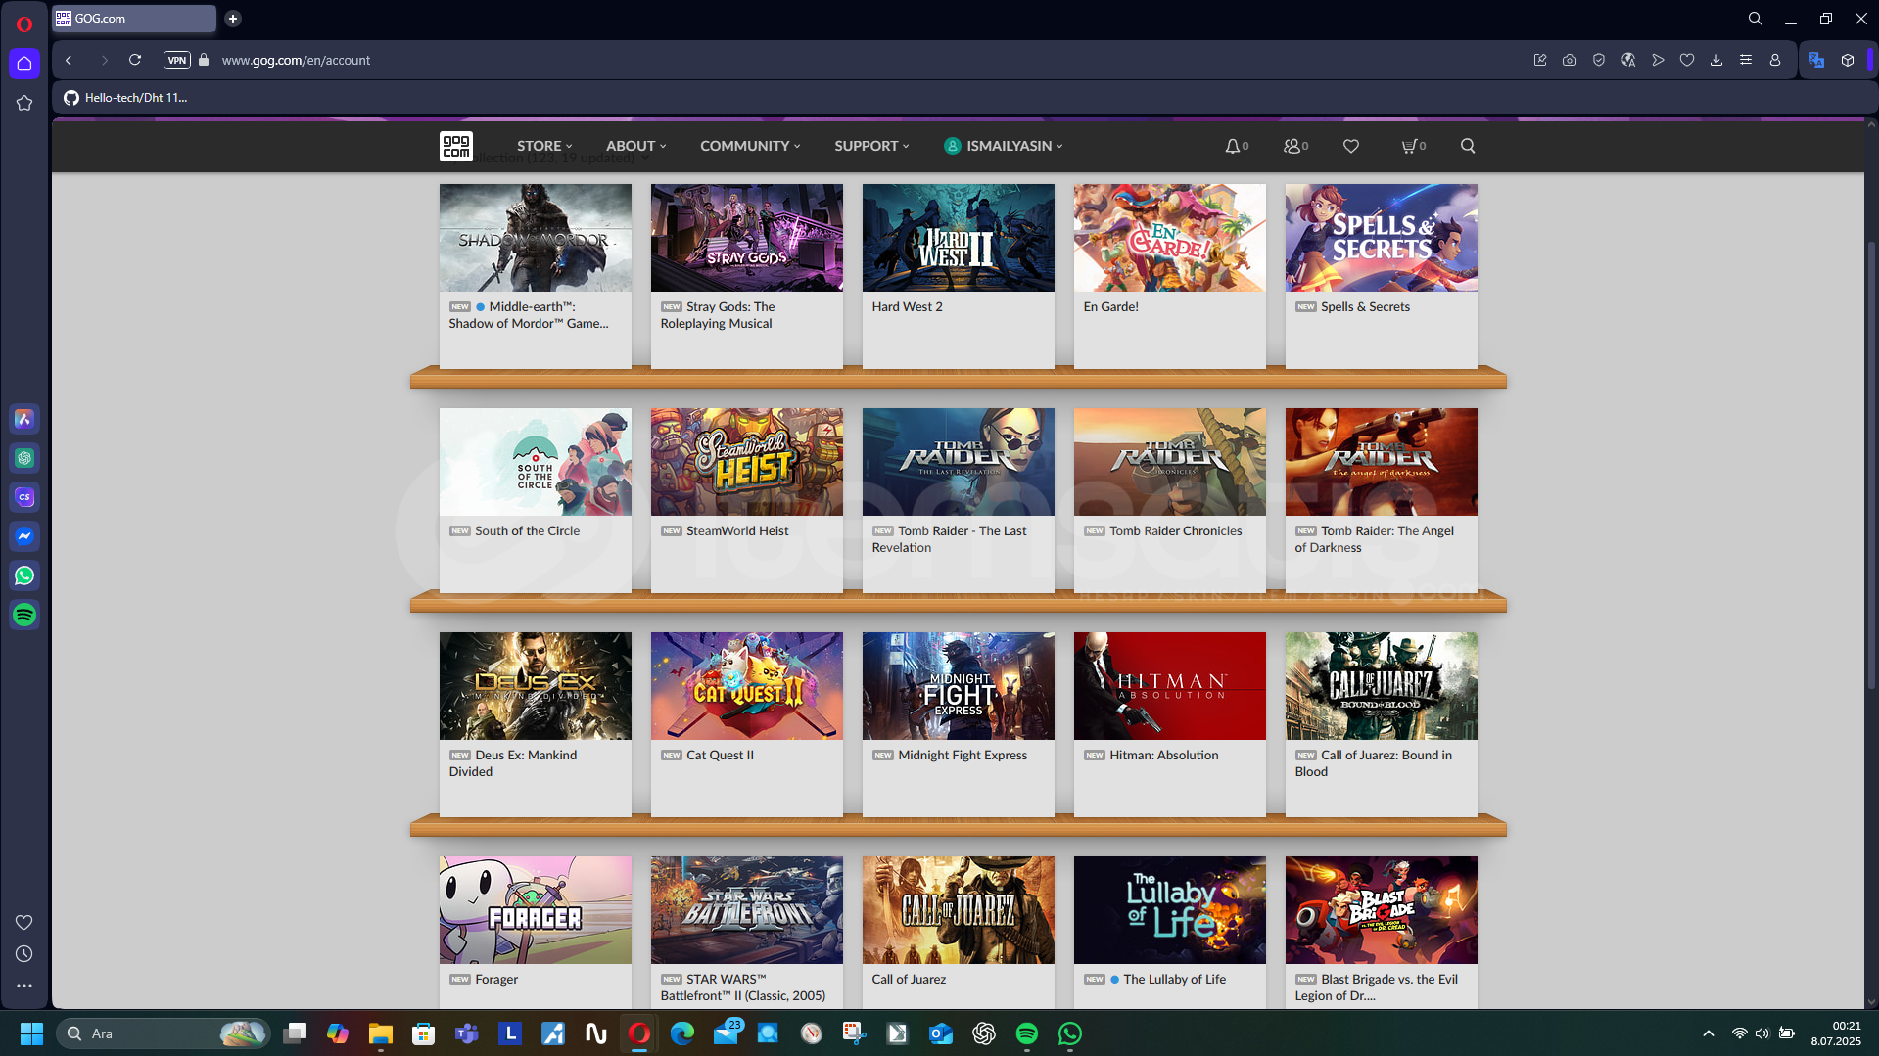Open the translate icon in toolbar
The image size is (1879, 1056).
[1816, 60]
